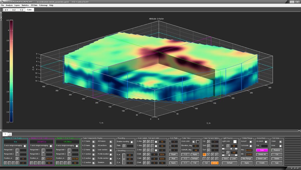Click the Max Range button
The width and height of the screenshot is (301, 170).
click(x=246, y=158)
